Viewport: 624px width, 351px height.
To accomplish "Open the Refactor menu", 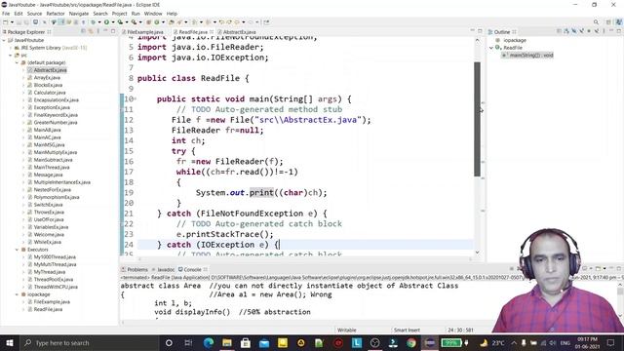I will [x=56, y=14].
